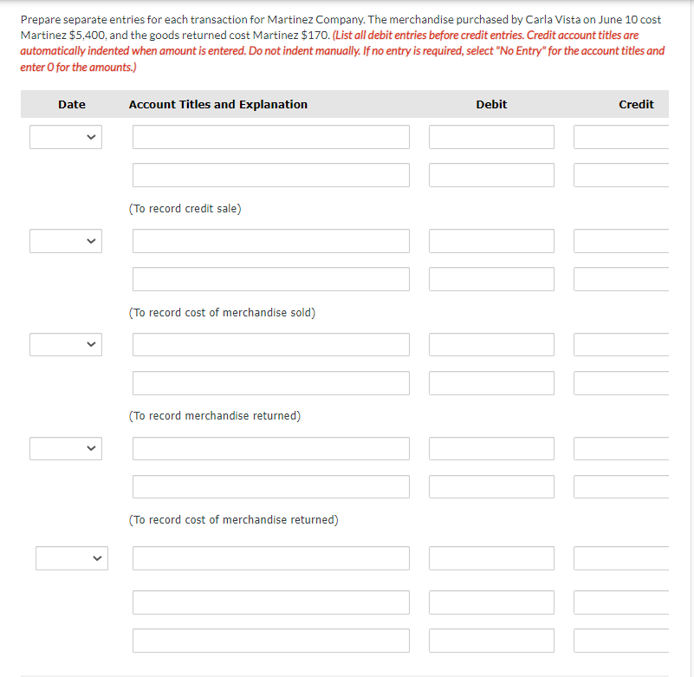Image resolution: width=694 pixels, height=677 pixels.
Task: Click the debit field in the cost of merchandise returned entry
Action: click(491, 448)
